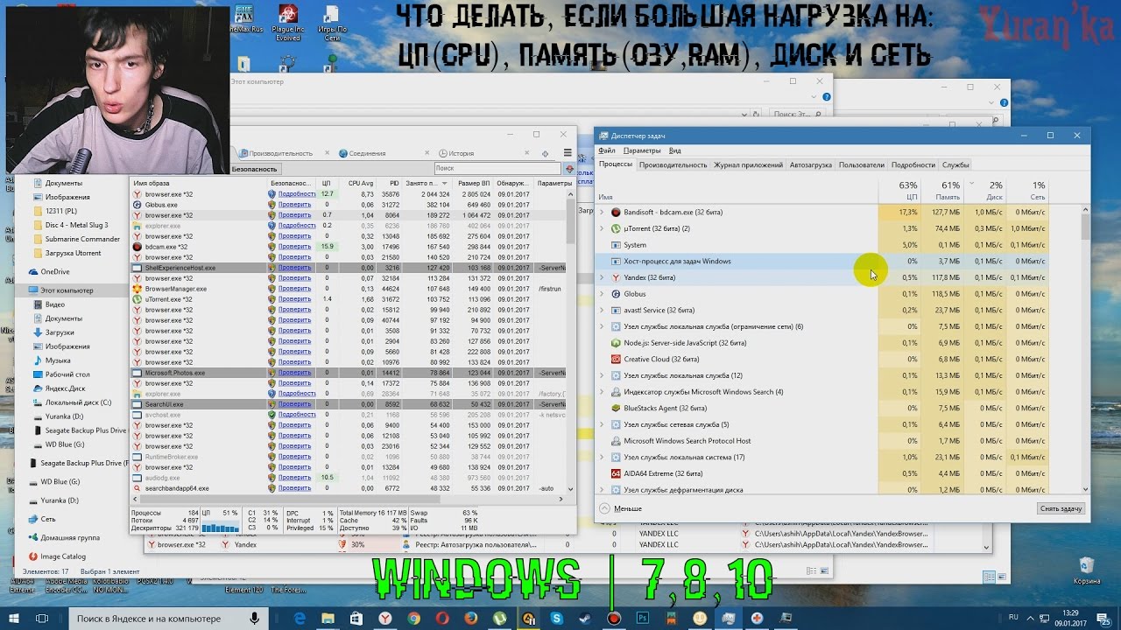Switch to Автозагрузка tab in Task Manager
Image resolution: width=1121 pixels, height=630 pixels.
click(811, 164)
